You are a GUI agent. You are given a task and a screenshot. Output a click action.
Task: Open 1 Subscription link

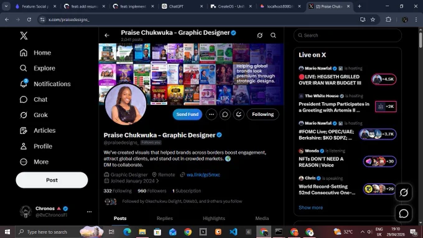[187, 191]
